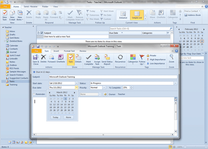Click the completion checkbox column header
Image resolution: width=208 pixels, height=149 pixels.
(42, 33)
